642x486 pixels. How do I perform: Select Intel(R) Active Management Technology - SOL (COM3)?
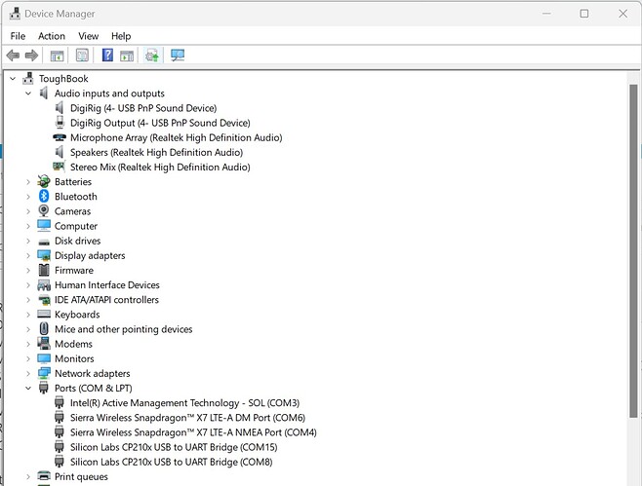[x=184, y=402]
